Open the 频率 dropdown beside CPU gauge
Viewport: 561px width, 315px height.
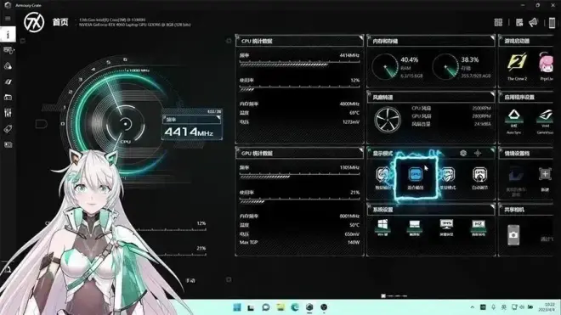(192, 120)
